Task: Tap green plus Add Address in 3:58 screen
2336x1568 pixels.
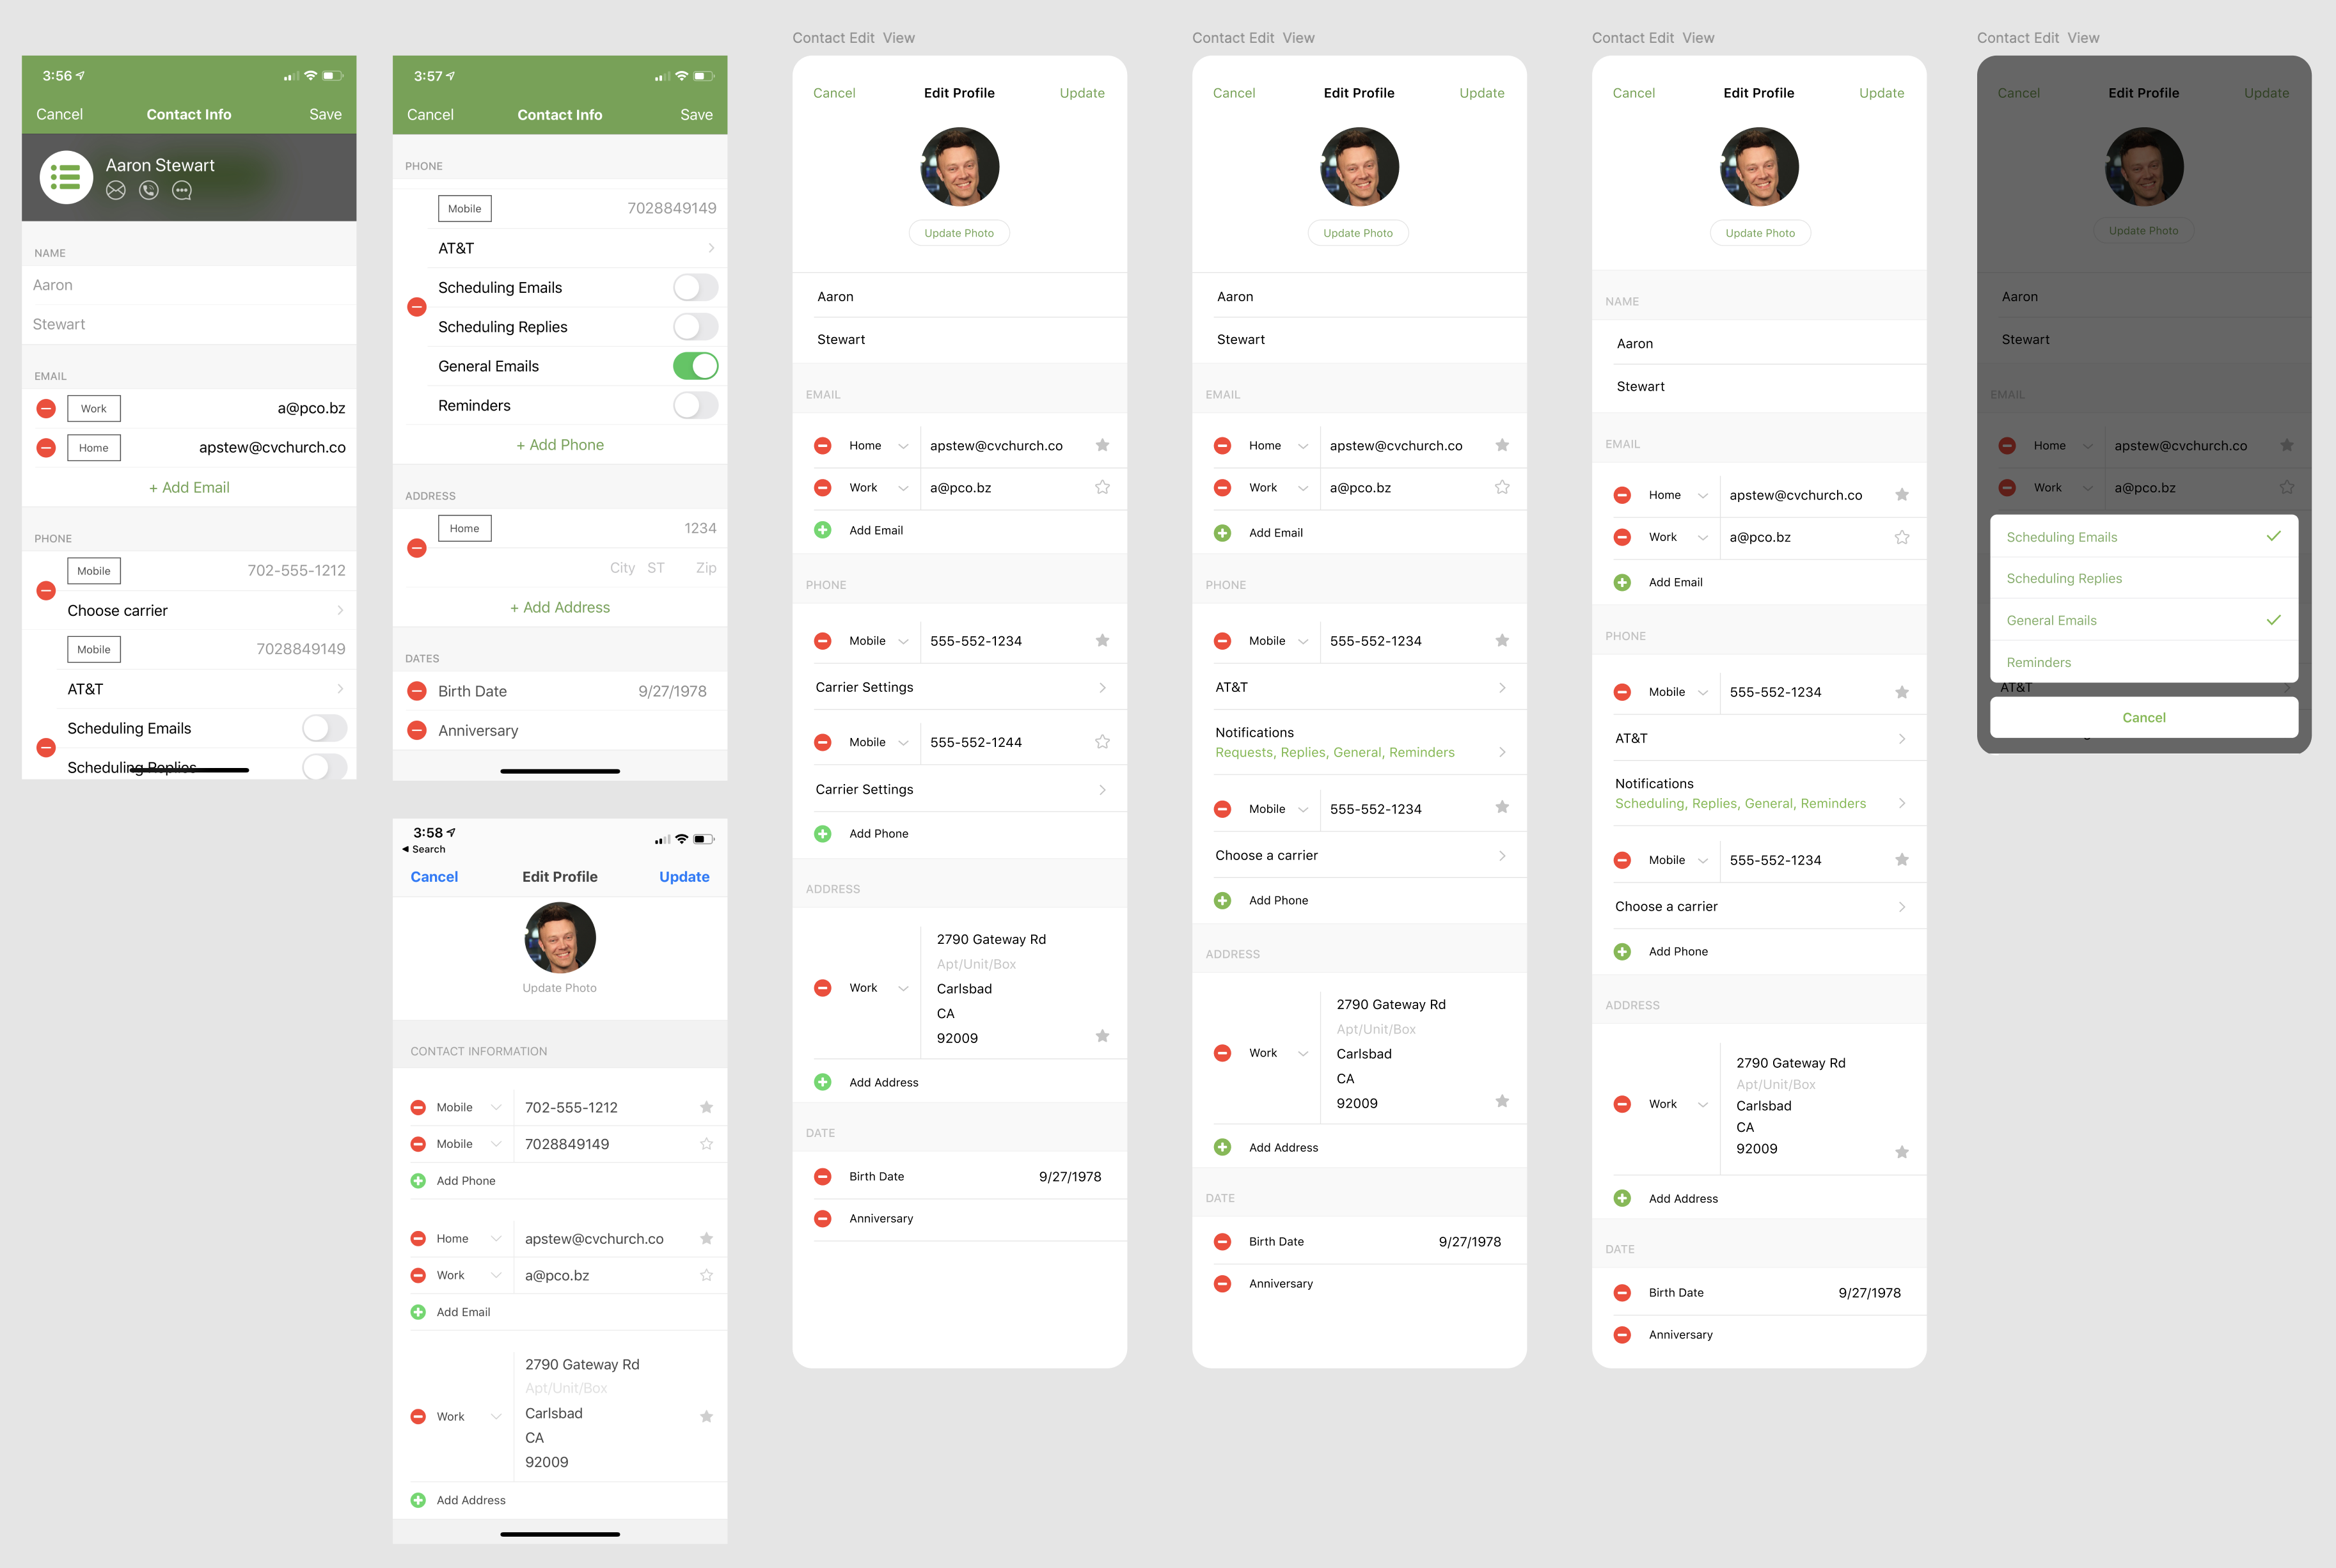Action: point(418,1500)
